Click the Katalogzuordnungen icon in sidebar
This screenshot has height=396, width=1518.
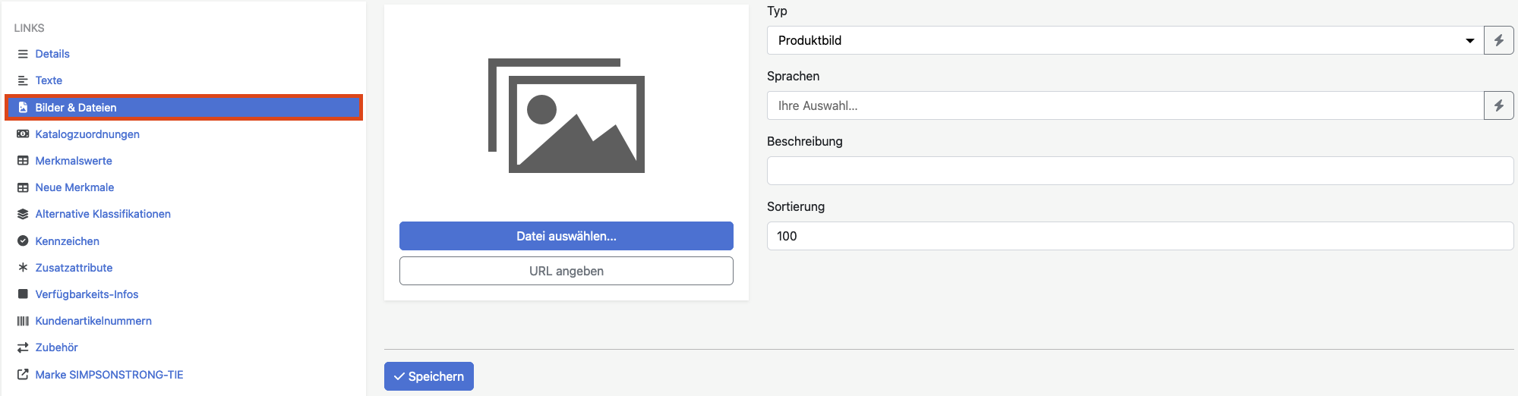pyautogui.click(x=23, y=134)
